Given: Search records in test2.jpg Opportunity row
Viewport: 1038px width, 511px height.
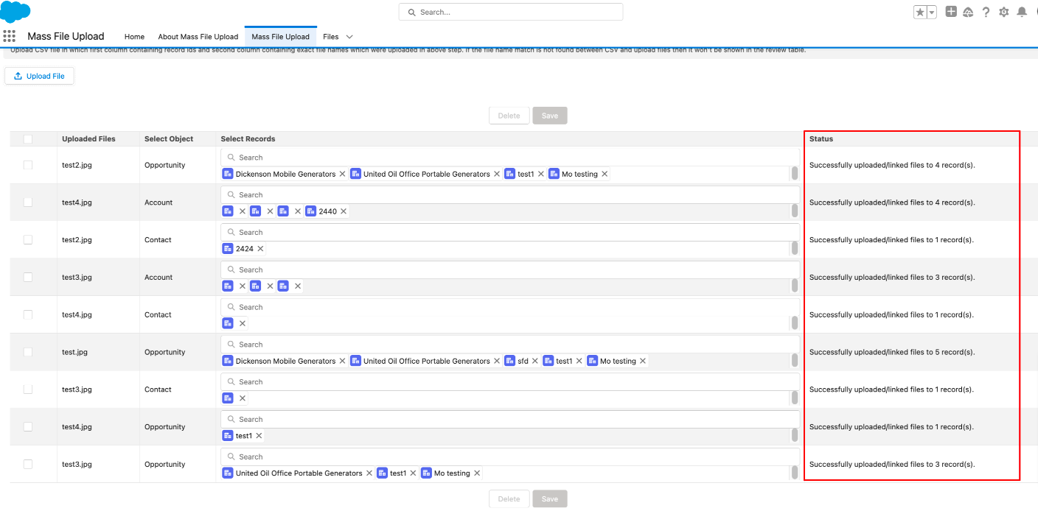Looking at the screenshot, I should coord(510,158).
